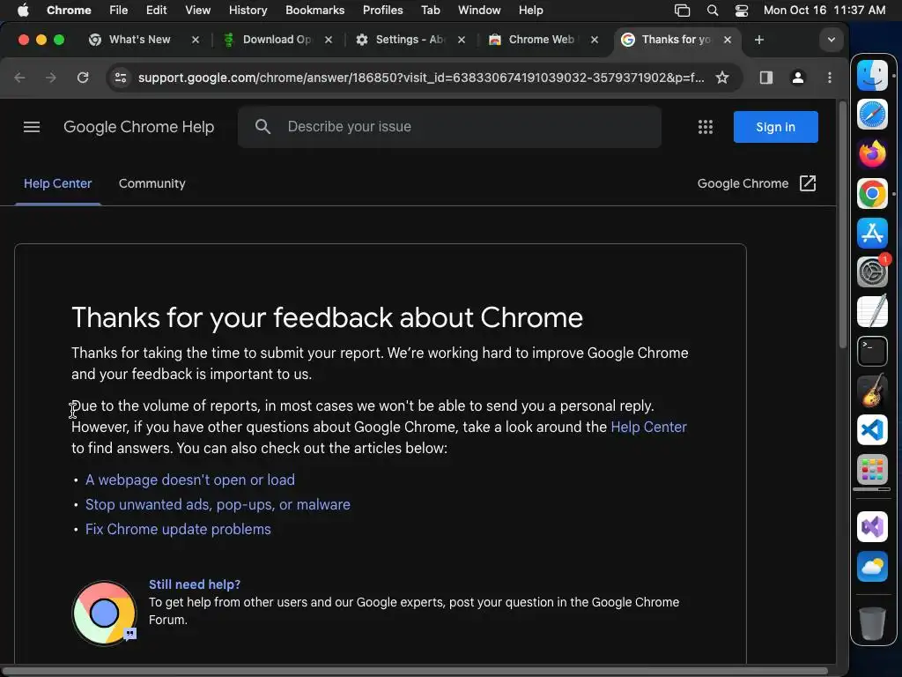Screen dimensions: 902x677
Task: Open the Bookmarks menu
Action: pyautogui.click(x=314, y=10)
